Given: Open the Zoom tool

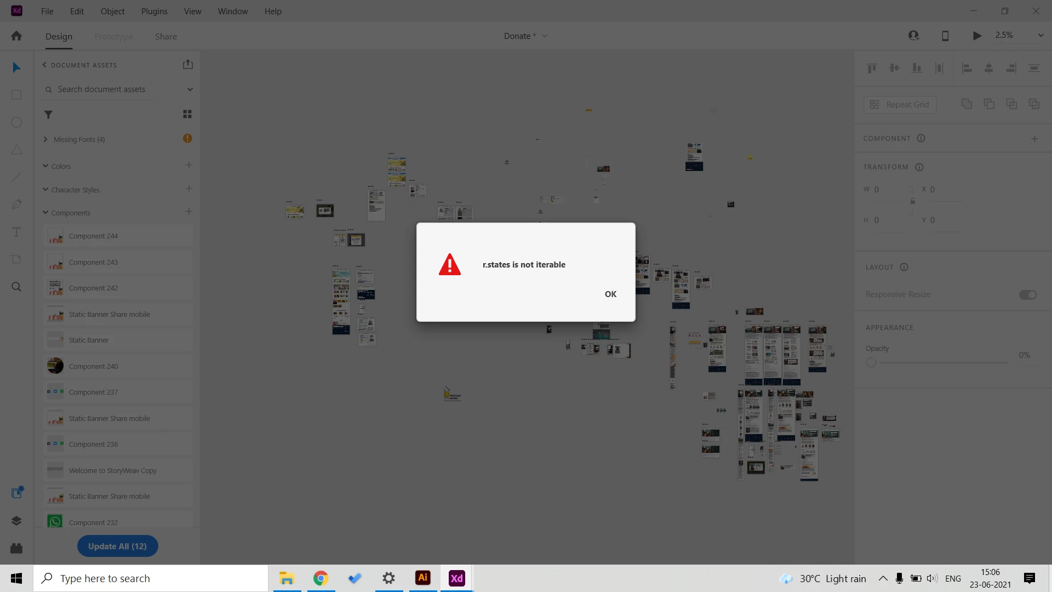Looking at the screenshot, I should 16,287.
